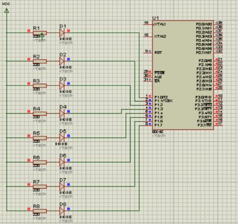
Task: Click the P1.0/T2 pin 1 on U1
Action: coord(148,97)
